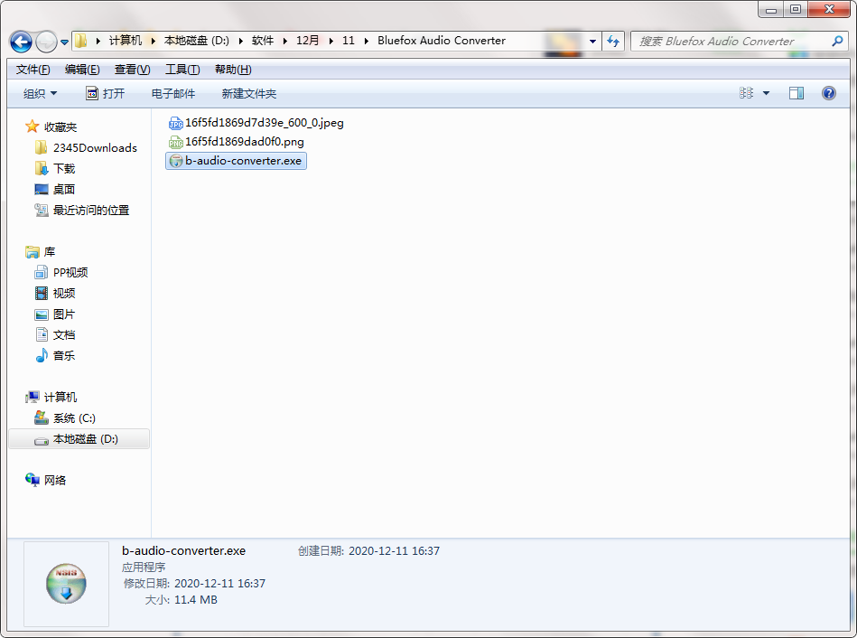The width and height of the screenshot is (857, 638).
Task: Expand the arrow after 本地磁盘 (D:) breadcrumb
Action: (240, 41)
